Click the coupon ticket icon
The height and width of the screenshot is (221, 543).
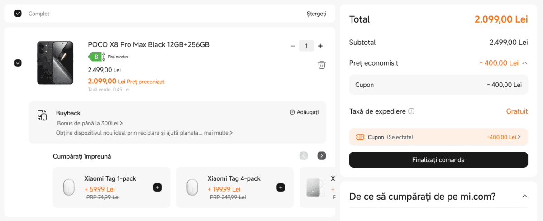(360, 137)
